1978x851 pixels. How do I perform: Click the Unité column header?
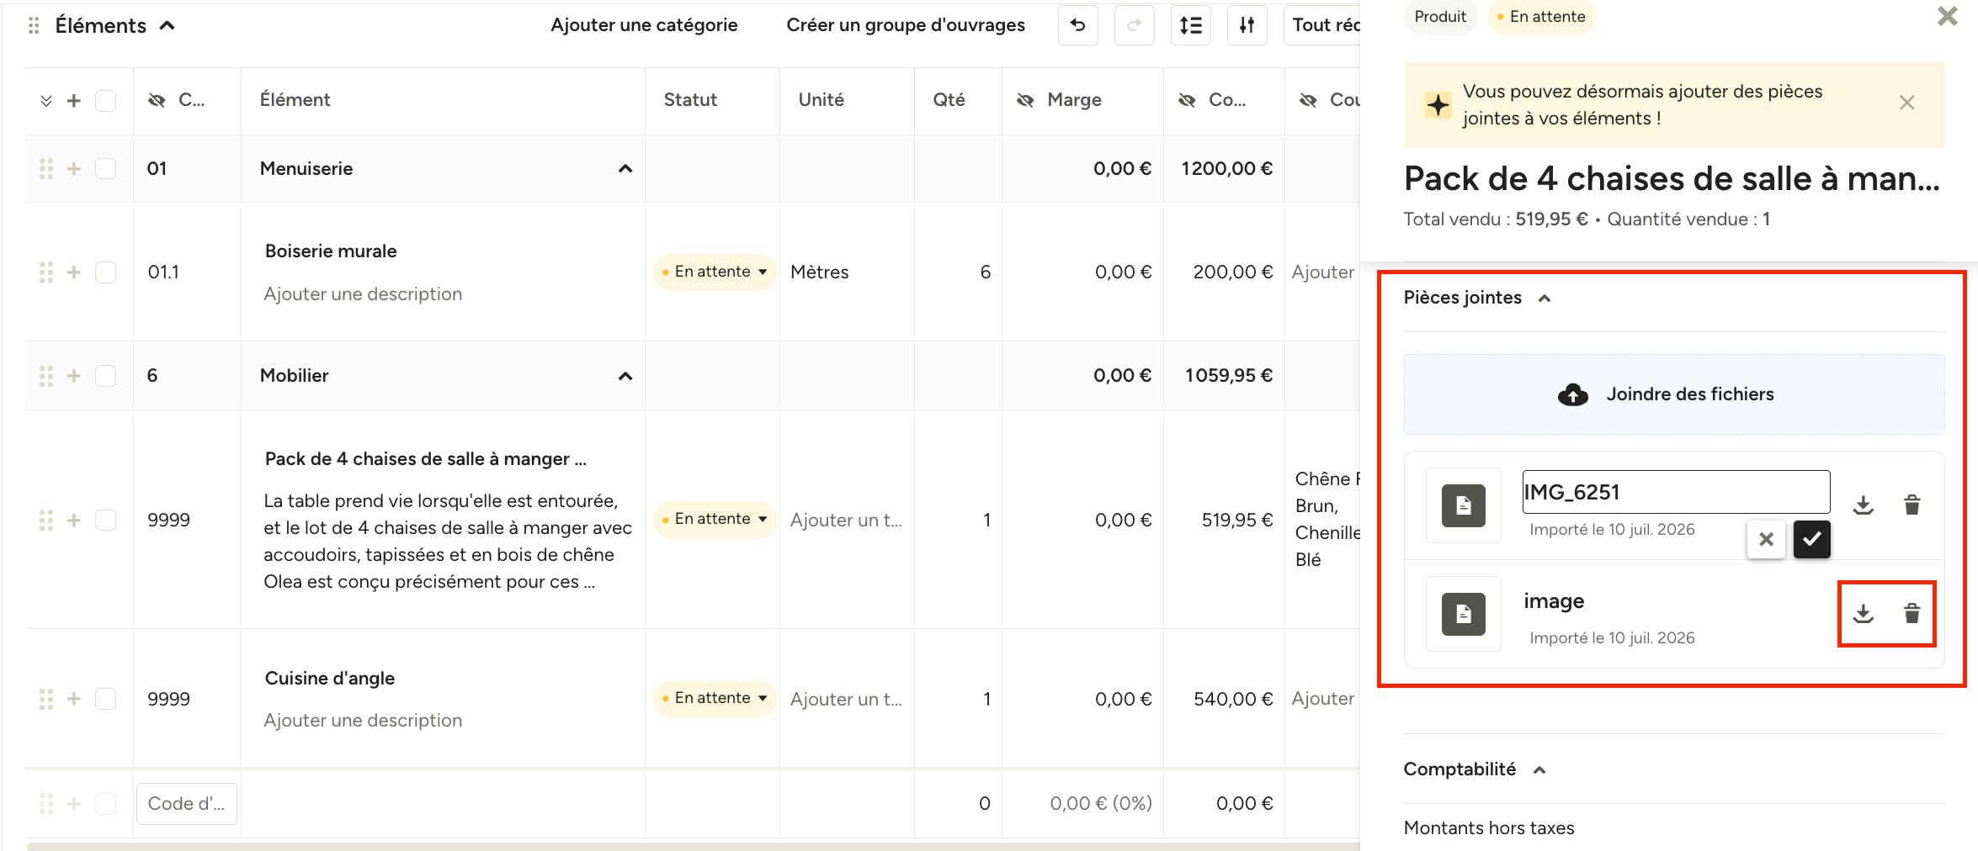click(821, 100)
